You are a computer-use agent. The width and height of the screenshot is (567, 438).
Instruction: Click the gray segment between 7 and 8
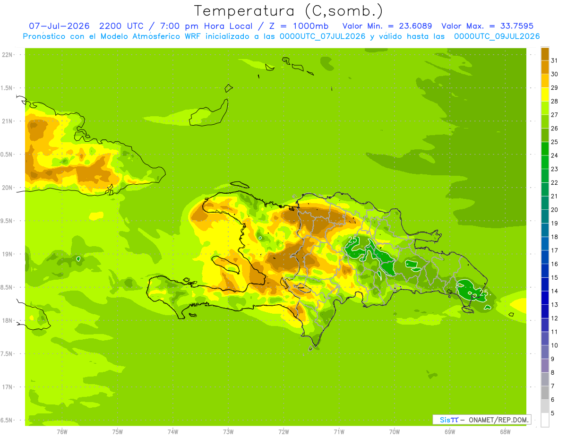(x=545, y=379)
